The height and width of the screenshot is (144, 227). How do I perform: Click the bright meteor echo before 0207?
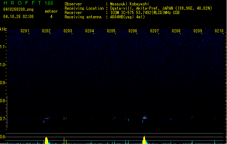(144, 118)
